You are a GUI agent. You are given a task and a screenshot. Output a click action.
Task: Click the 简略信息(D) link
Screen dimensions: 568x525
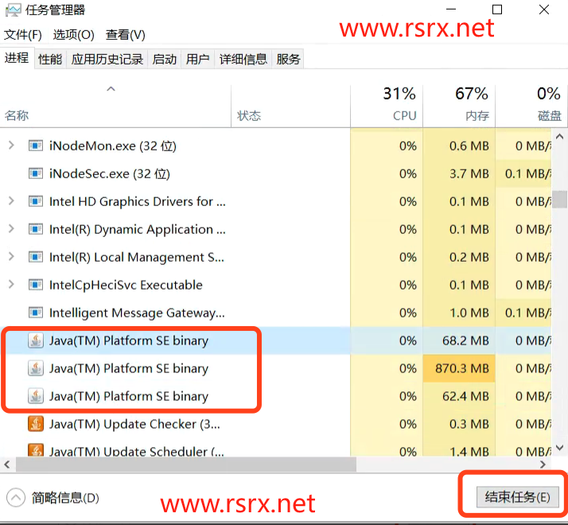tap(65, 498)
